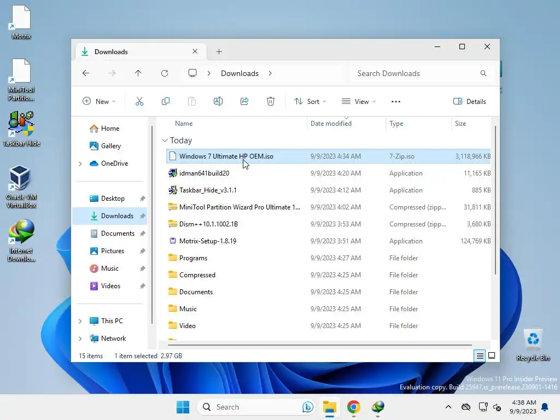This screenshot has height=420, width=560.
Task: Open the View dropdown
Action: [x=359, y=101]
